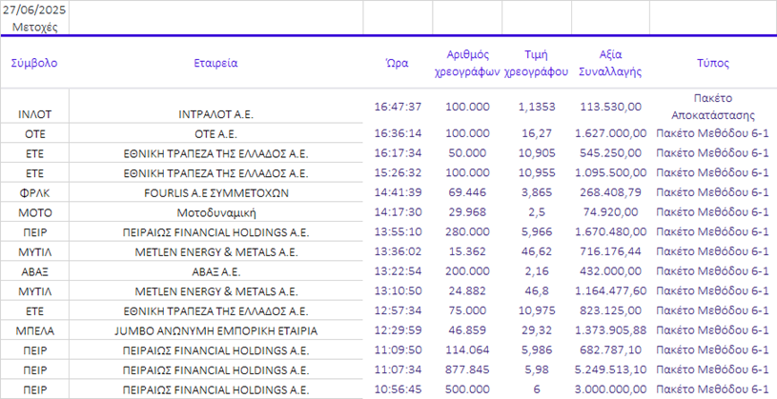Click the time 13:10:50
777x399 pixels.
(x=398, y=291)
